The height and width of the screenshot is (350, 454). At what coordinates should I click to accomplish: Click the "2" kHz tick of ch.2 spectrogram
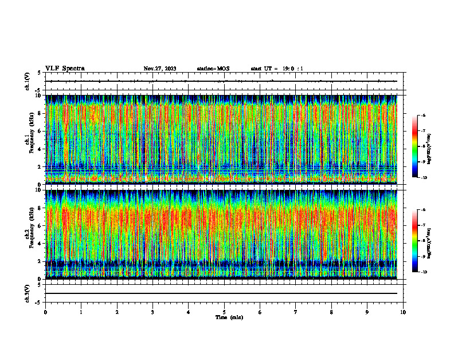coord(40,261)
